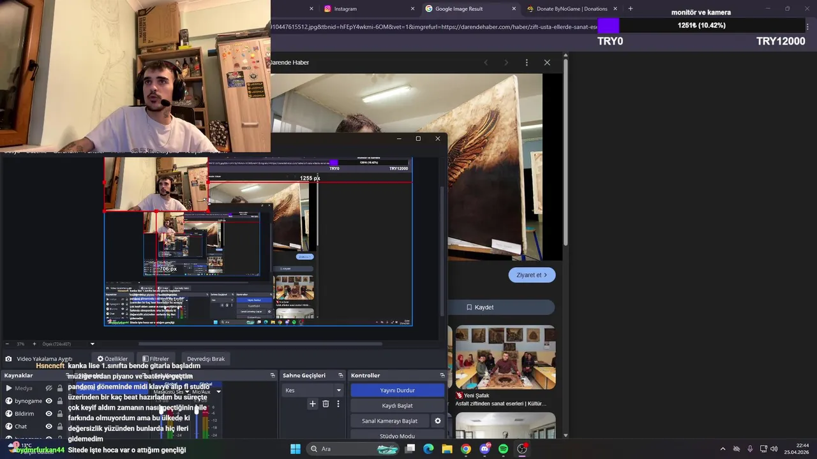The height and width of the screenshot is (459, 817).
Task: Open Task View from the taskbar
Action: coord(410,449)
